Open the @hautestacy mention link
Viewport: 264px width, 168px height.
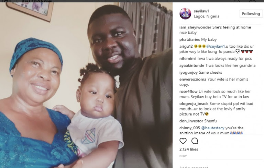click(x=213, y=128)
